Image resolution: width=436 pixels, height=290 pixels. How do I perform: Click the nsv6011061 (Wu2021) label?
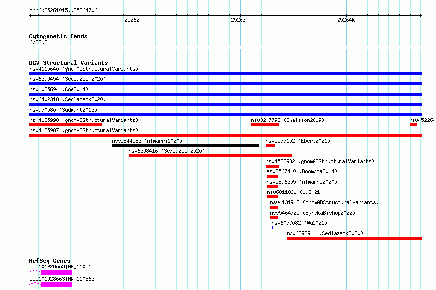click(295, 192)
